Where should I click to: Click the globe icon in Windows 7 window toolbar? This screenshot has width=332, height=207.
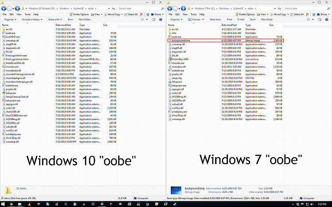tap(313, 15)
